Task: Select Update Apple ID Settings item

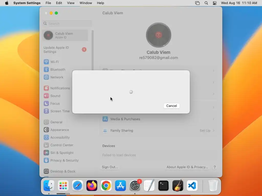Action: point(65,50)
